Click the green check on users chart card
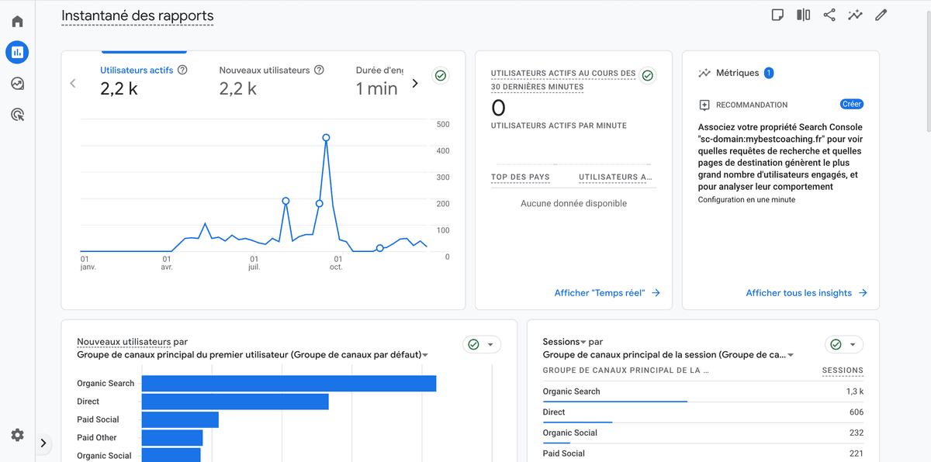Image resolution: width=931 pixels, height=462 pixels. click(441, 76)
